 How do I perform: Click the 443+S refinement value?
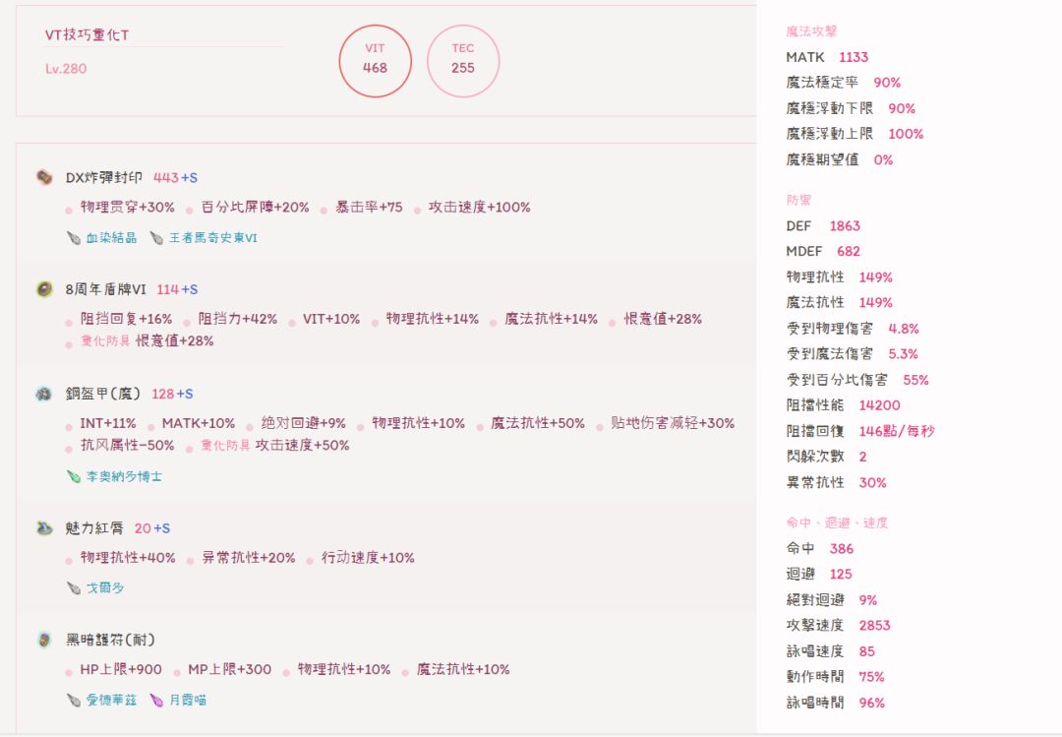point(175,178)
